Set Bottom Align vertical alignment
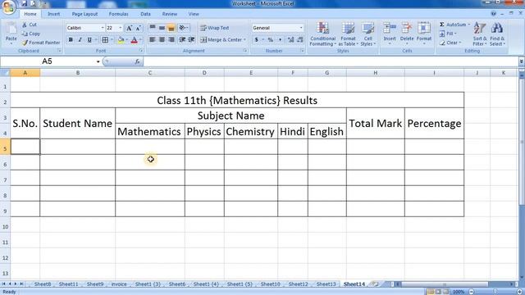 coord(171,28)
